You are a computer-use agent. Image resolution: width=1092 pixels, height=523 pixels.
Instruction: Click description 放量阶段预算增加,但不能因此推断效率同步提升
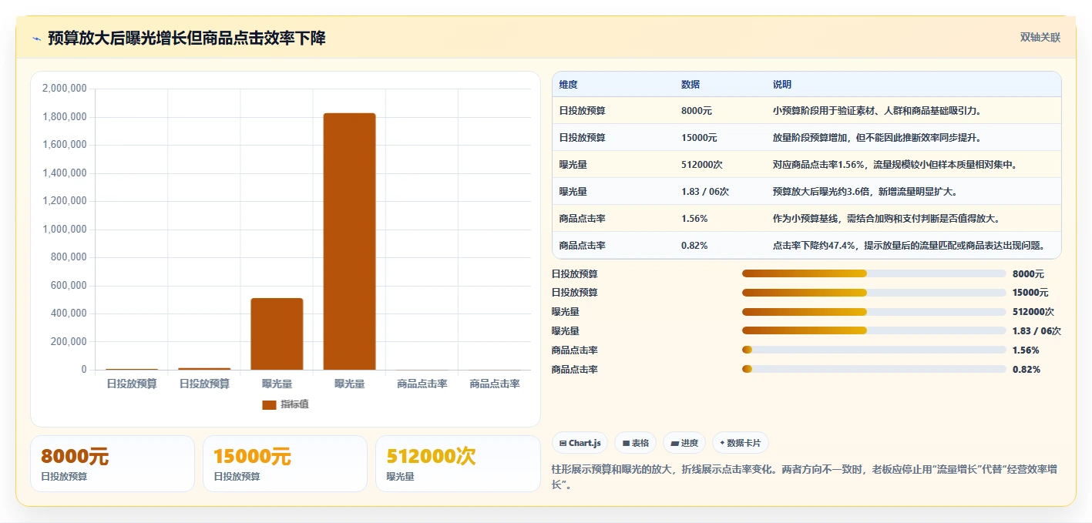pos(877,138)
